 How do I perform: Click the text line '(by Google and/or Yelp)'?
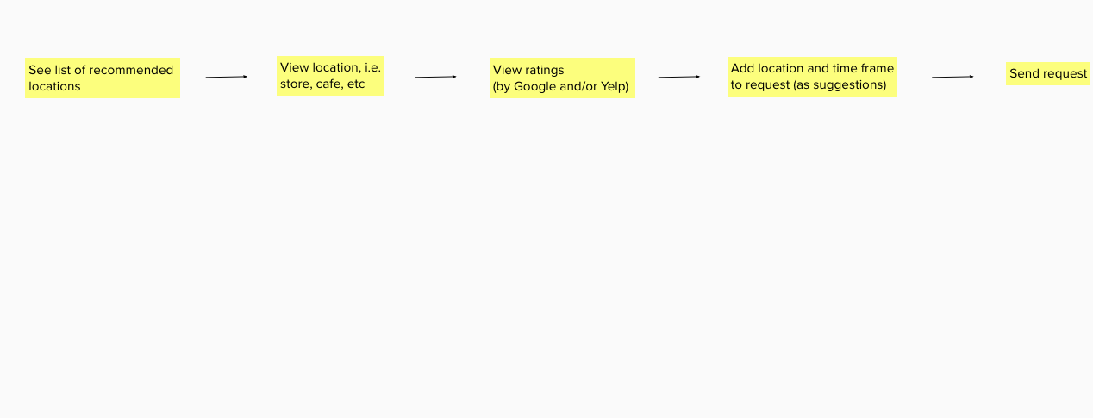[x=560, y=86]
